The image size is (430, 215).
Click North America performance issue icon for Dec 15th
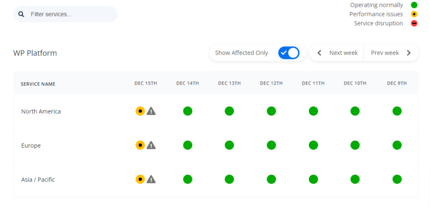pyautogui.click(x=140, y=111)
